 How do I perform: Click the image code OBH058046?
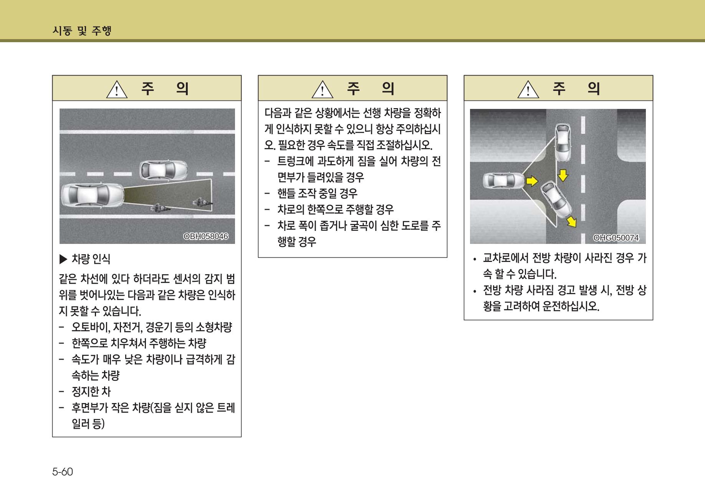(206, 237)
